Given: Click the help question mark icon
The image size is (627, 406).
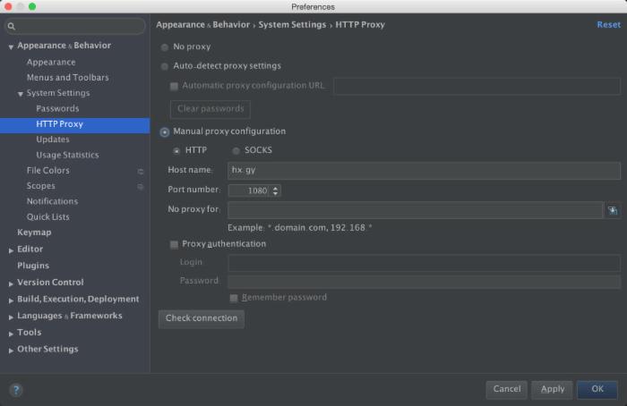Looking at the screenshot, I should [x=16, y=390].
